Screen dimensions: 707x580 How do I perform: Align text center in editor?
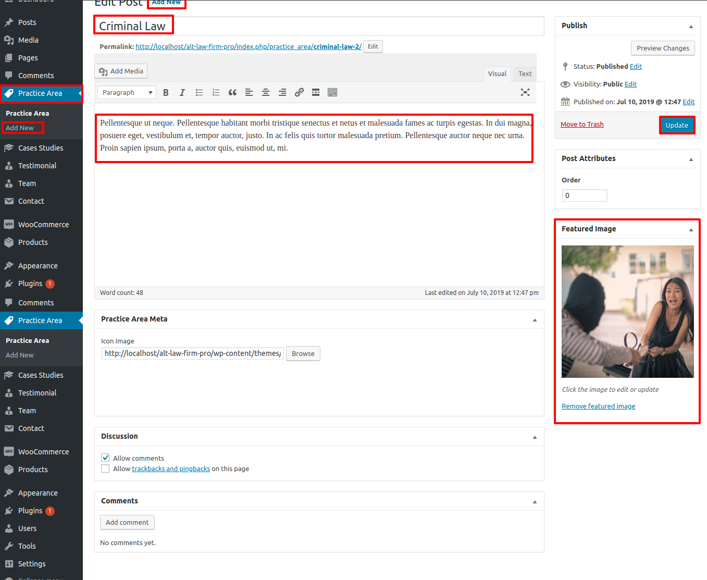pyautogui.click(x=266, y=92)
